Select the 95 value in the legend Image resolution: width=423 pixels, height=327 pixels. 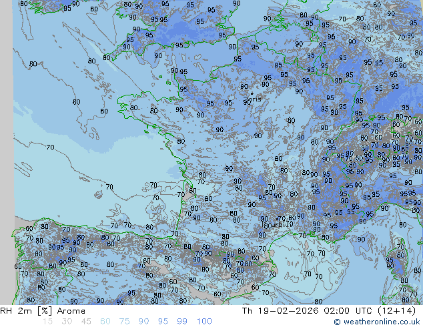tap(163, 322)
